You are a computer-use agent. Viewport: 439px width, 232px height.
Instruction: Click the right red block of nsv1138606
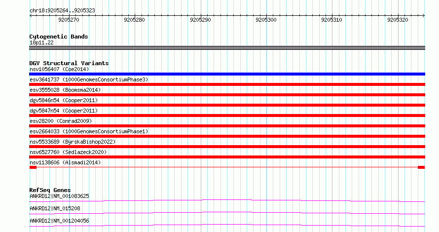click(421, 167)
